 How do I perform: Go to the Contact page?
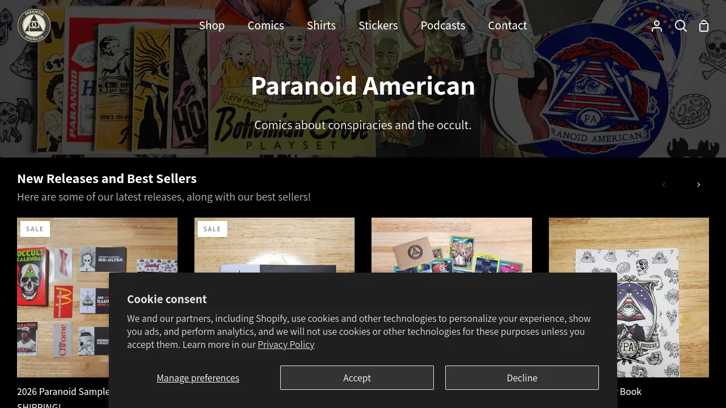[508, 25]
